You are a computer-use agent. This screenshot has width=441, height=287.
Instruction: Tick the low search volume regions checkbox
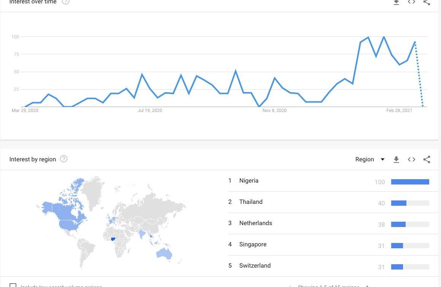[13, 285]
